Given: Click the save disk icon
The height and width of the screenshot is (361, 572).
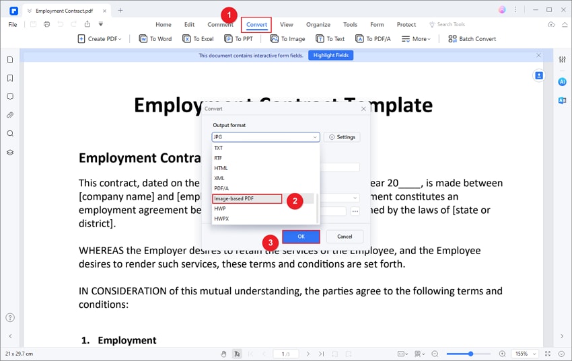Looking at the screenshot, I should point(33,24).
